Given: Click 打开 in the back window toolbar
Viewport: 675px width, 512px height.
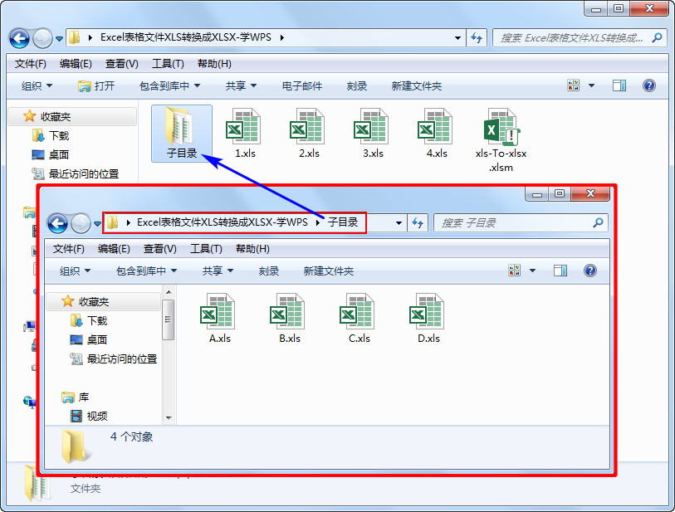Looking at the screenshot, I should [x=96, y=86].
